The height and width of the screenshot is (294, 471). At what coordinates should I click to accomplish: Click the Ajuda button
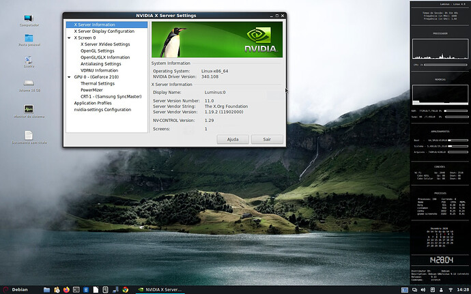[232, 138]
